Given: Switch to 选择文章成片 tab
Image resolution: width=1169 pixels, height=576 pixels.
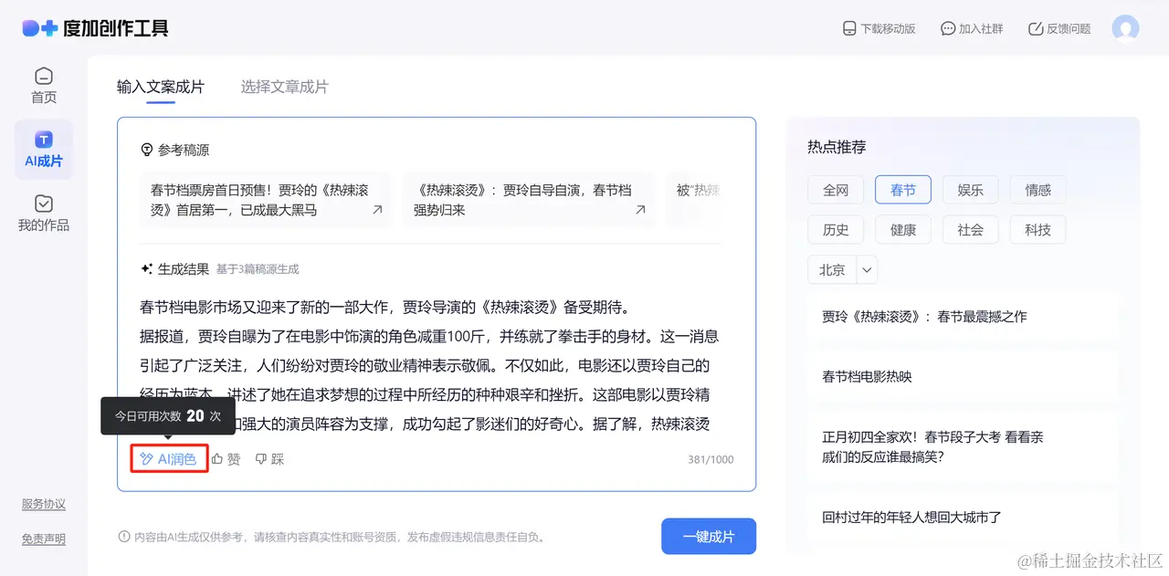Looking at the screenshot, I should [x=285, y=87].
